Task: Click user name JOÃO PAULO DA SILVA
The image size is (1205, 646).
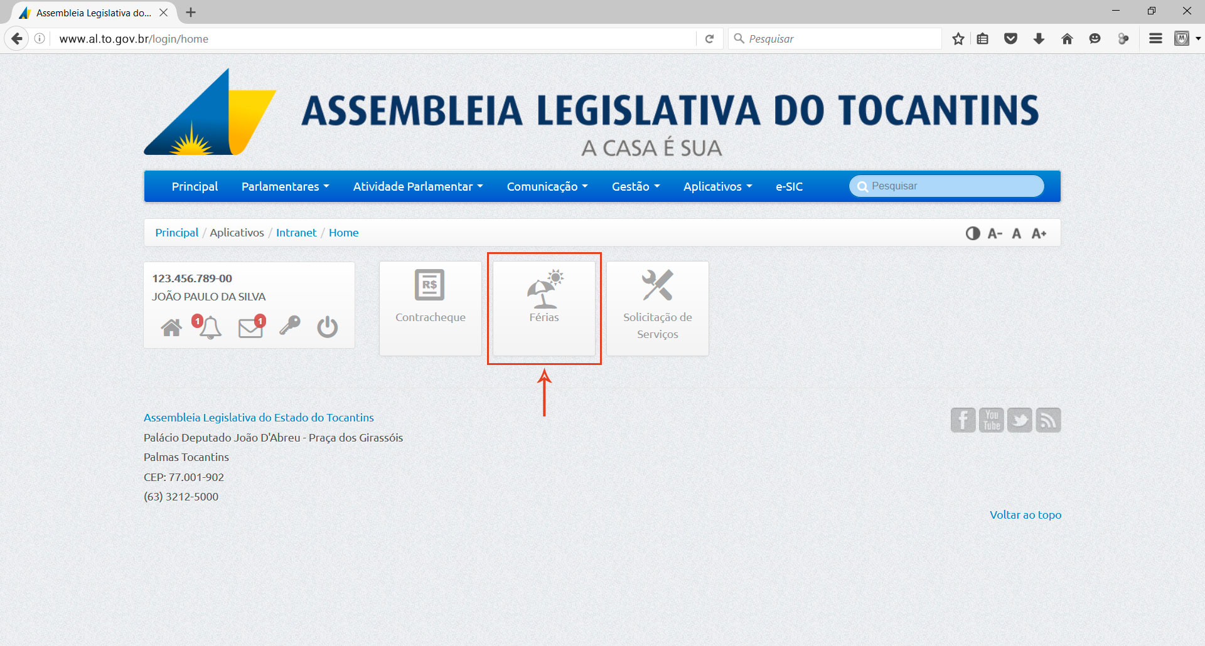Action: 208,297
